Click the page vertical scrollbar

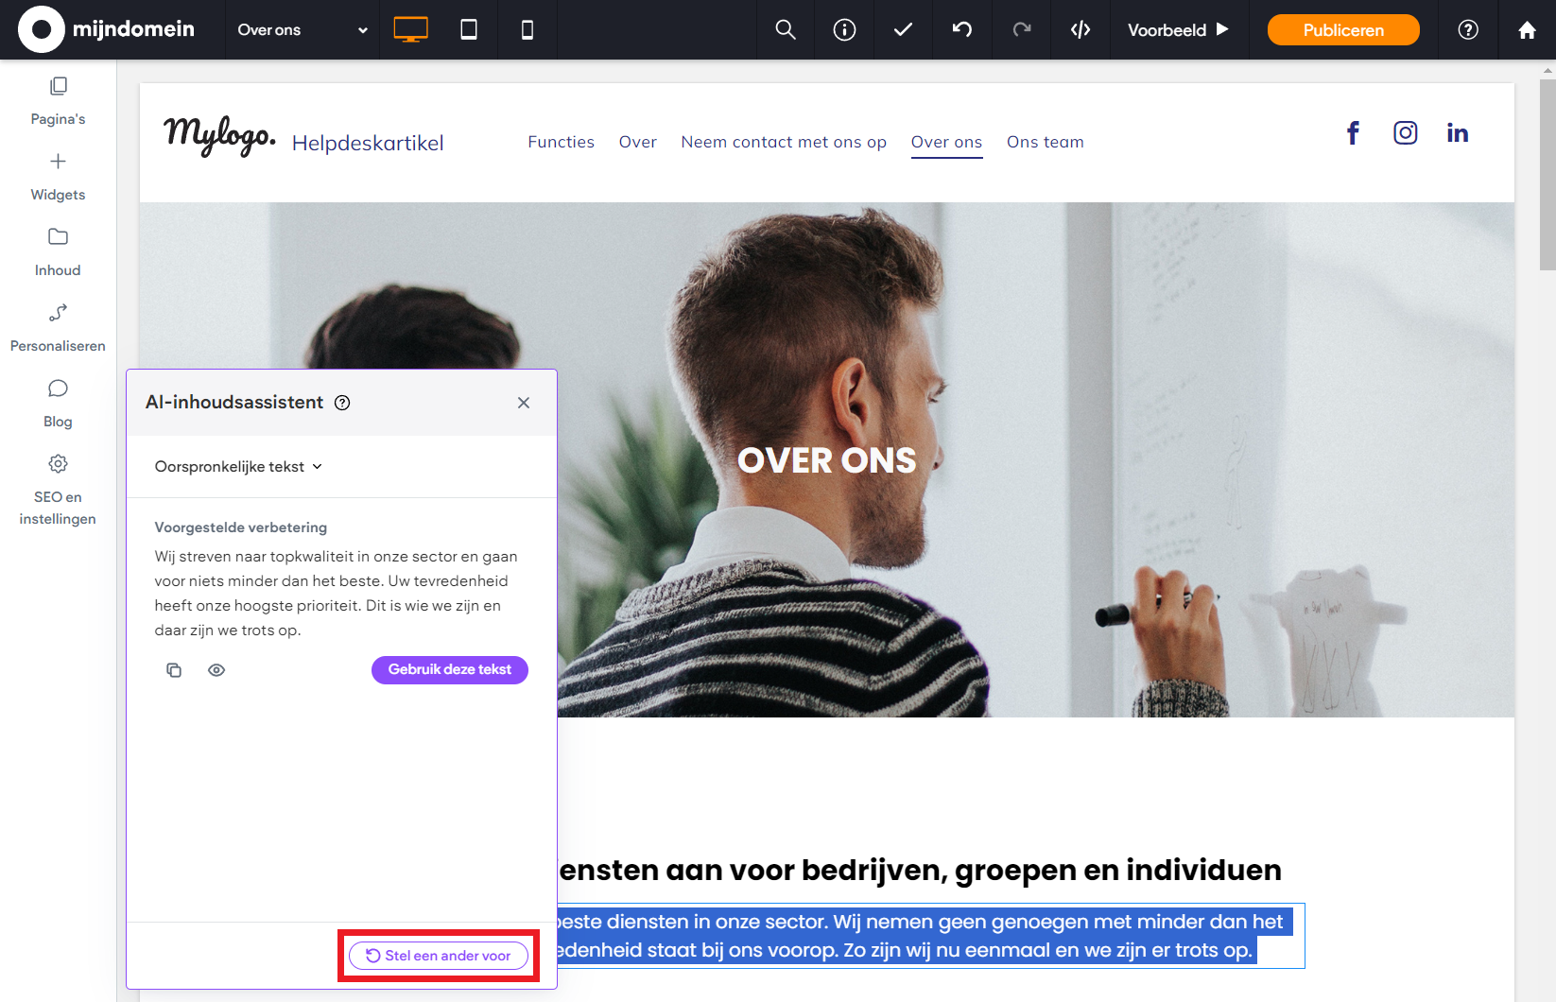1547,175
